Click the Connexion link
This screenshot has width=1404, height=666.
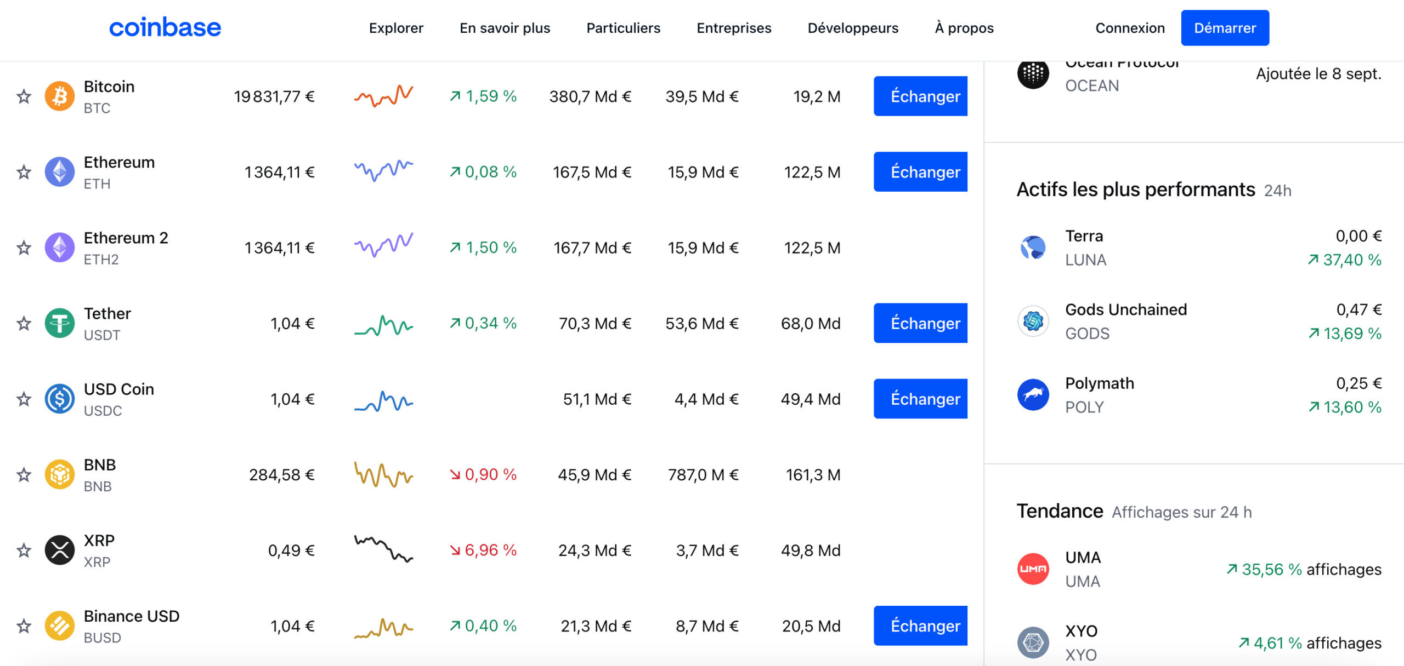[1130, 28]
